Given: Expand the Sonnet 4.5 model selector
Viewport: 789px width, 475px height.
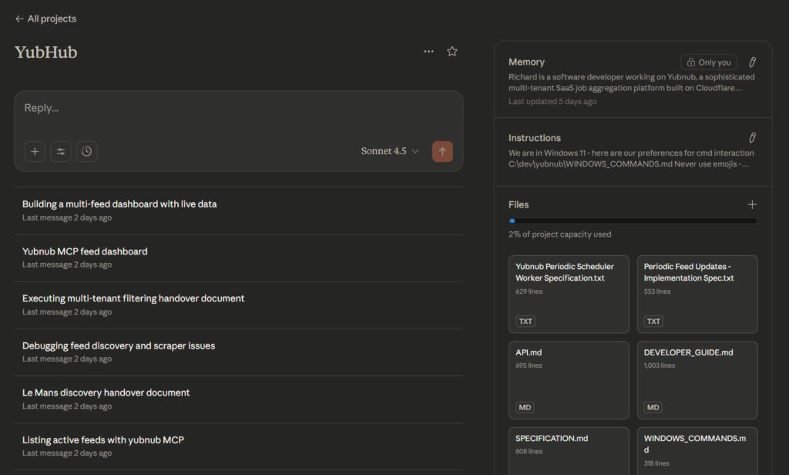Looking at the screenshot, I should [390, 151].
